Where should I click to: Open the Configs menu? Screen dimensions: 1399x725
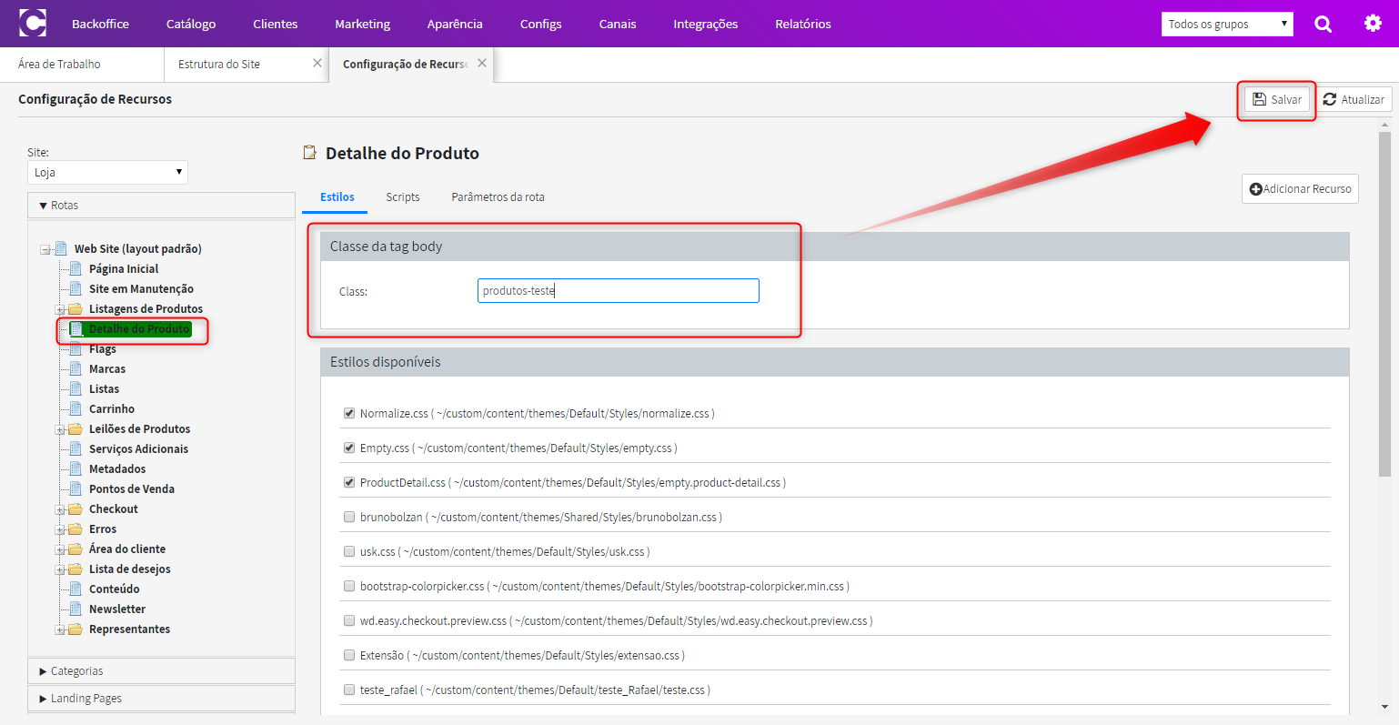coord(540,24)
